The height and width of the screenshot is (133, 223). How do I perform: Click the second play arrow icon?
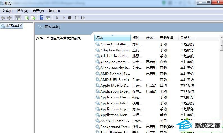(x=64, y=18)
